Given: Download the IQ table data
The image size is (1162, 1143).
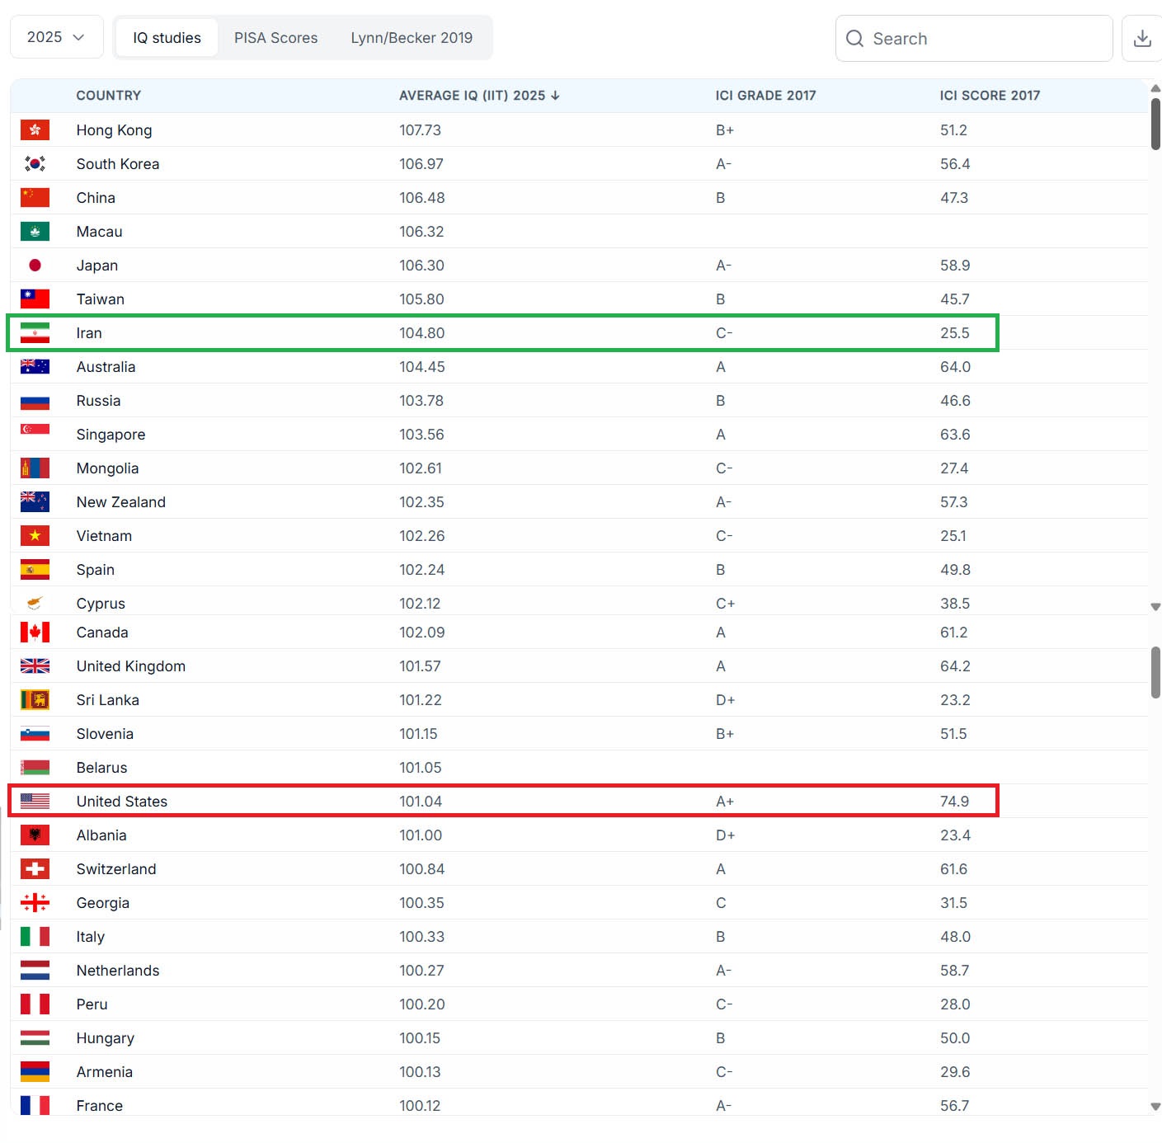Looking at the screenshot, I should [1142, 38].
